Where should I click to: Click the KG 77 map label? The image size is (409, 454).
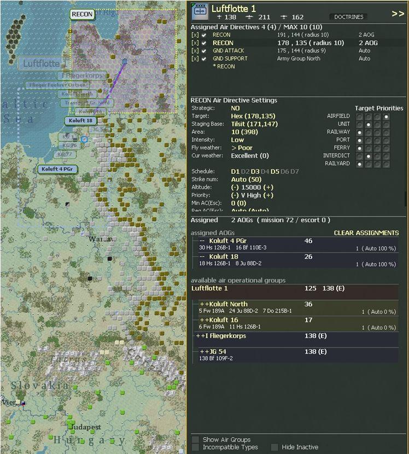pos(65,154)
